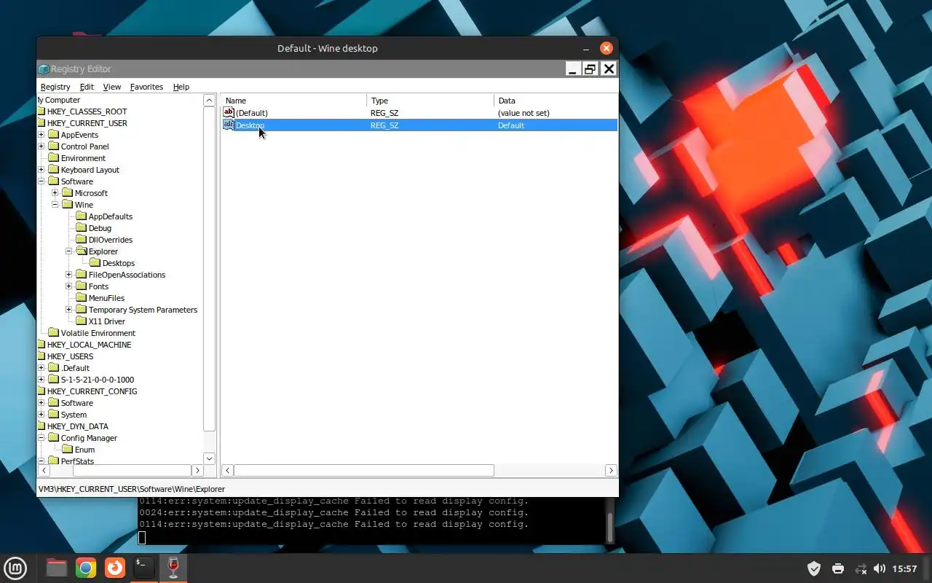Click the HKEY_LOCAL_MACHINE folder icon
Screen dimensions: 932x583
(41, 345)
